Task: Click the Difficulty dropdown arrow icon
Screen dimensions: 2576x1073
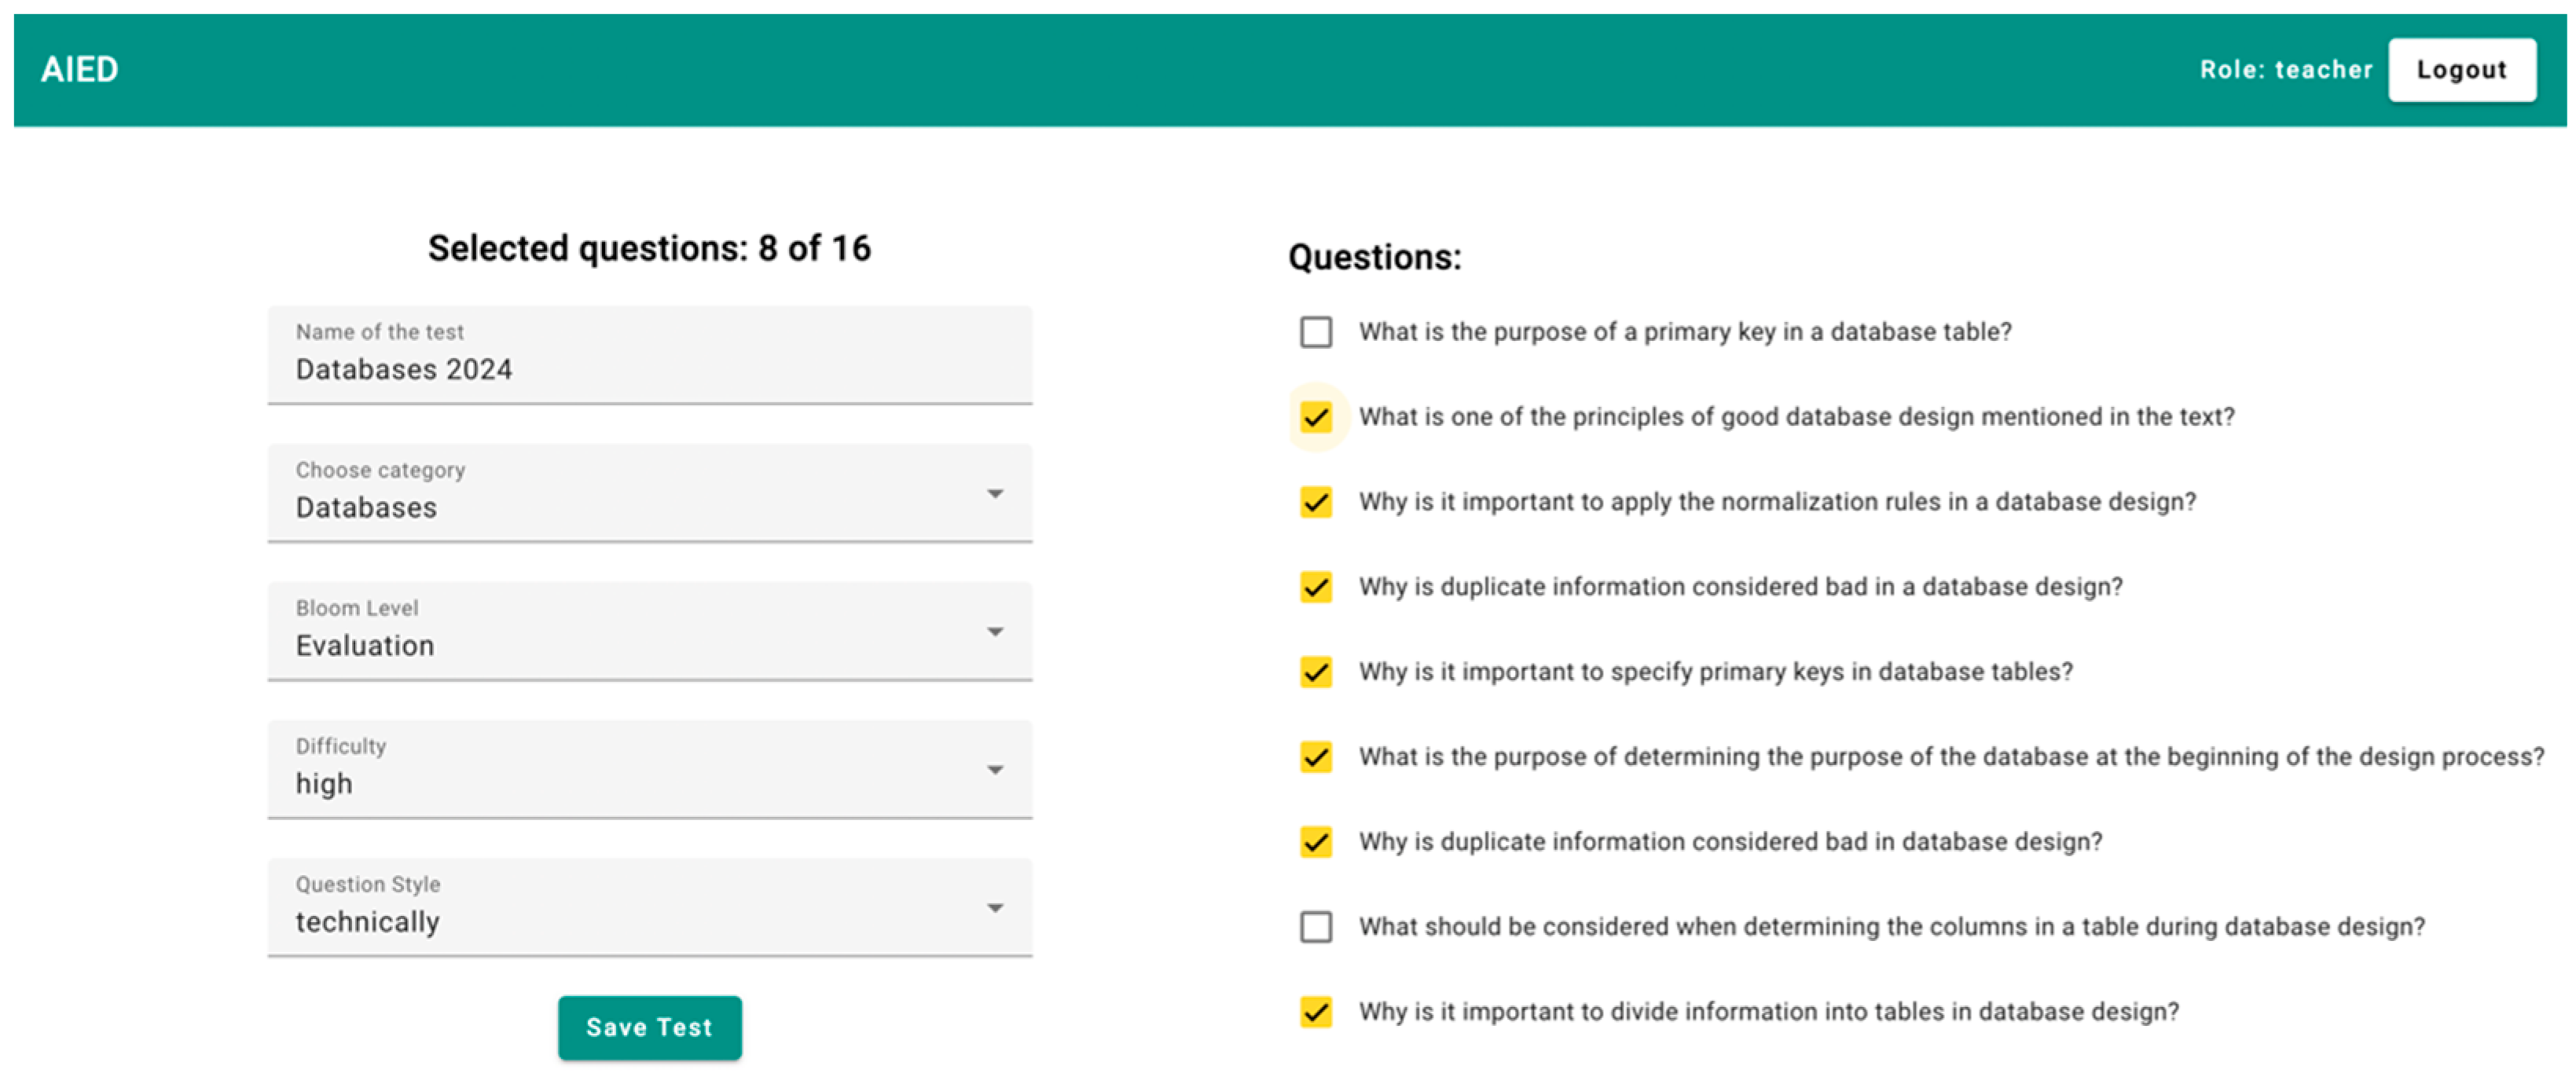Action: 995,770
